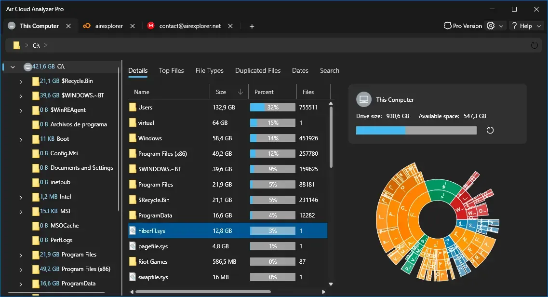
Task: Click the Pro Version button
Action: (463, 26)
